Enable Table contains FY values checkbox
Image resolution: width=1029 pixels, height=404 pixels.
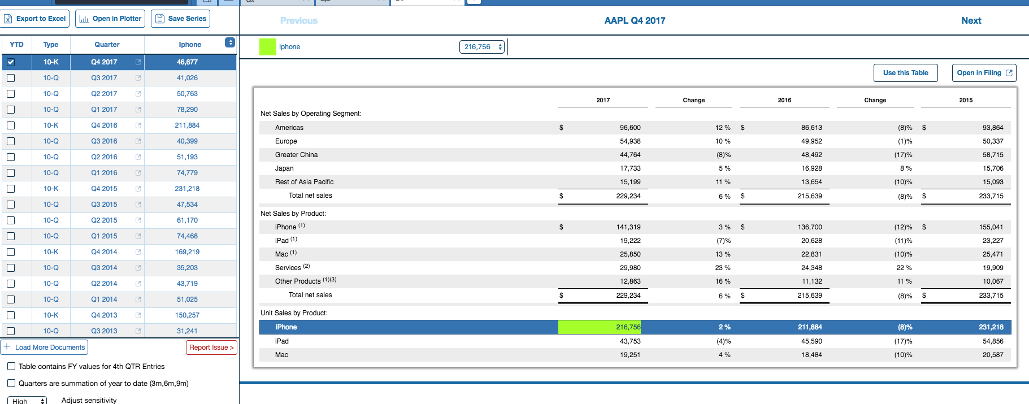(11, 366)
